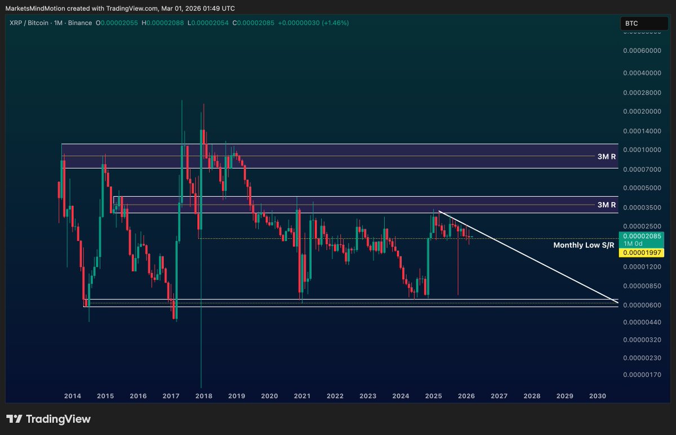Click the 2029 label on time axis

[564, 396]
